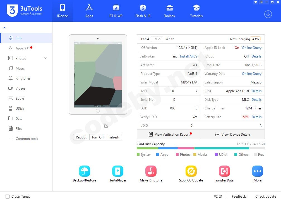Click Apple ID Lock Online Query link
281x201 pixels.
click(252, 48)
